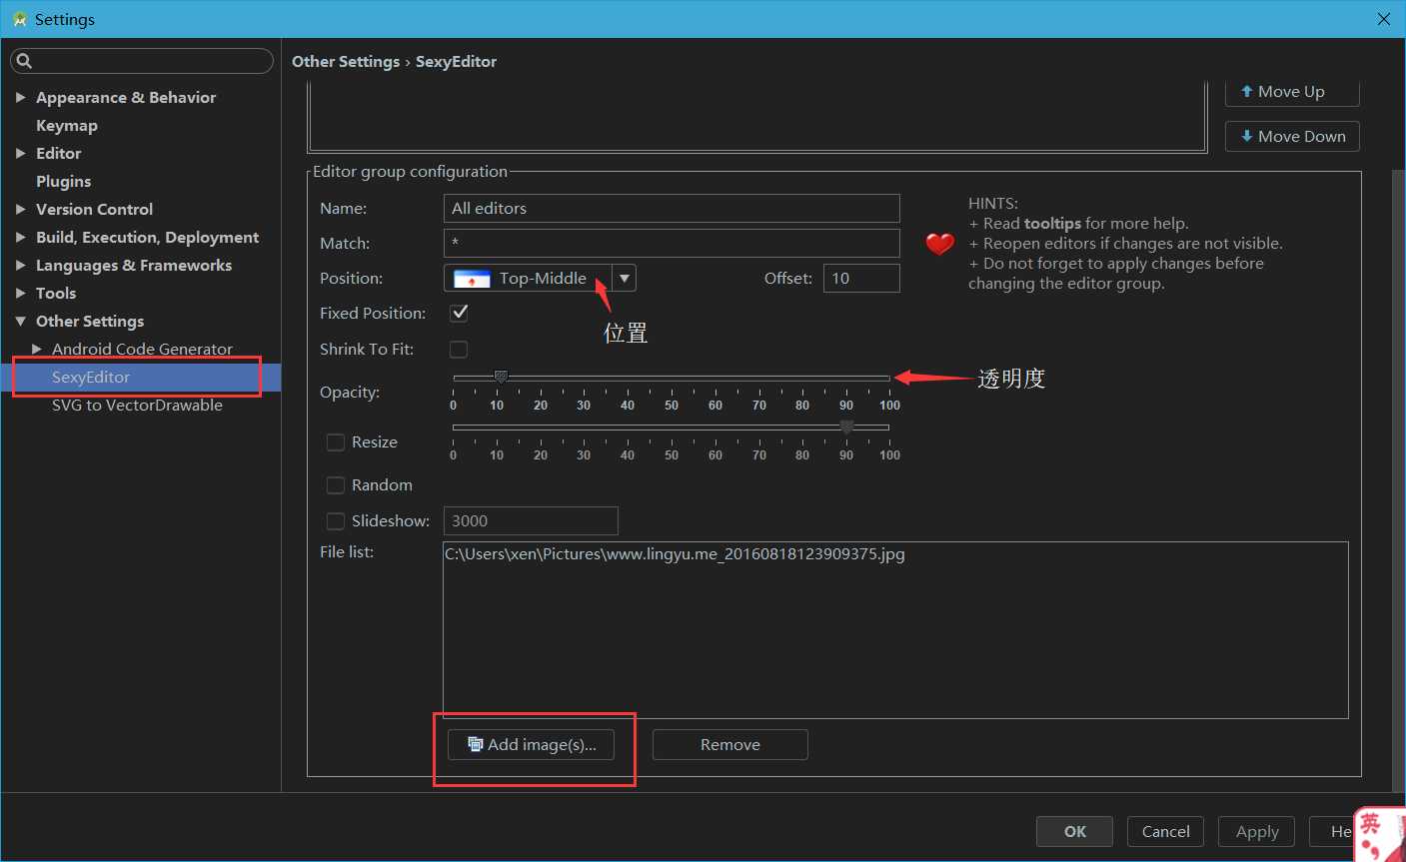Toggle the Fixed Position checkbox
Screen dimensions: 1406x862
[459, 313]
